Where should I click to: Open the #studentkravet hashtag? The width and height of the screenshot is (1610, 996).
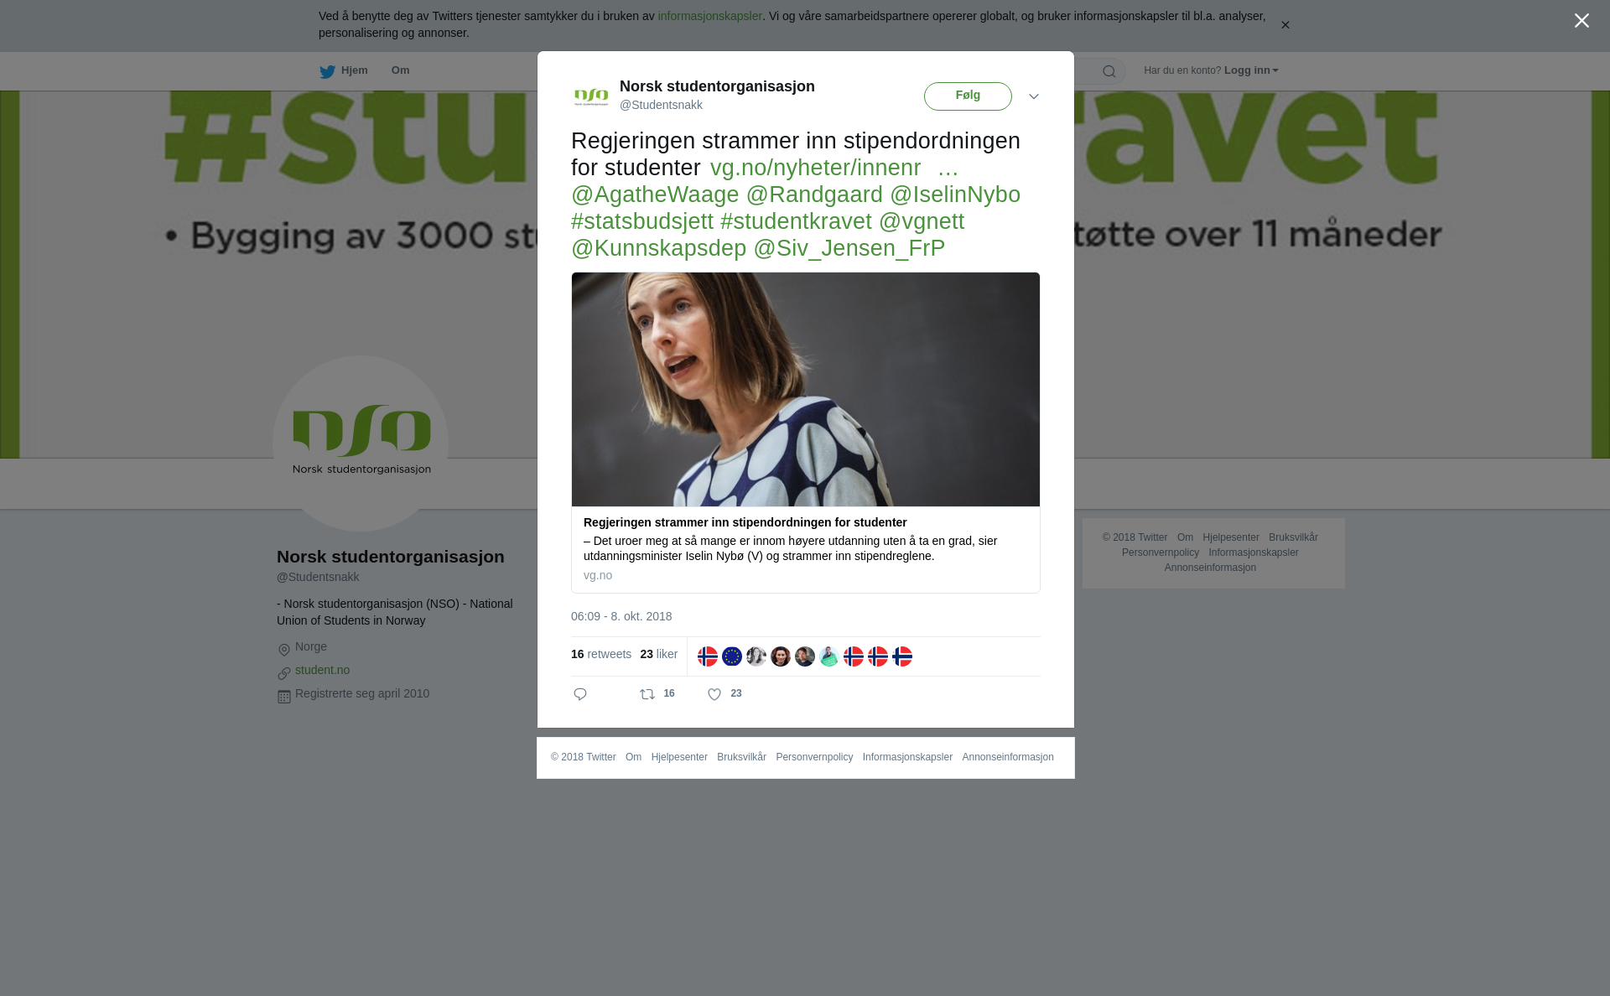point(796,221)
